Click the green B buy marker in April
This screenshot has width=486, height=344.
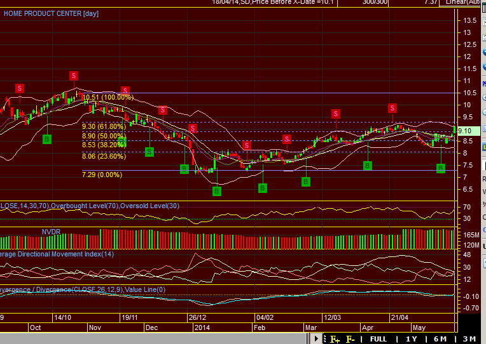tap(367, 166)
